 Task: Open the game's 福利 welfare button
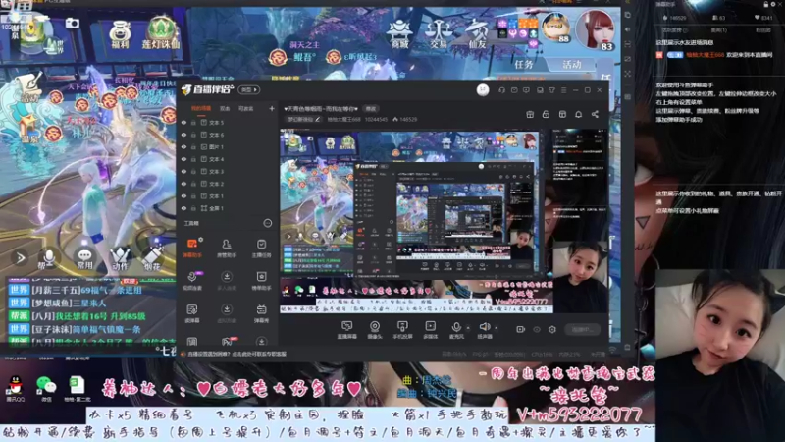point(120,33)
